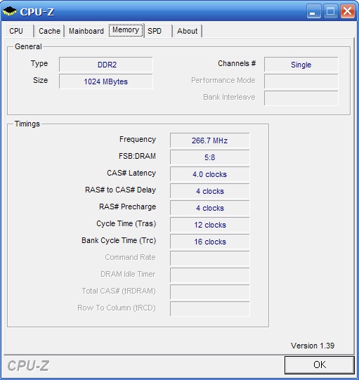Click the CPU-Z title bar text

point(37,12)
